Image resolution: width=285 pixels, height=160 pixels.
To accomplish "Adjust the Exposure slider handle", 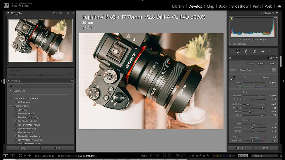I will (x=258, y=96).
